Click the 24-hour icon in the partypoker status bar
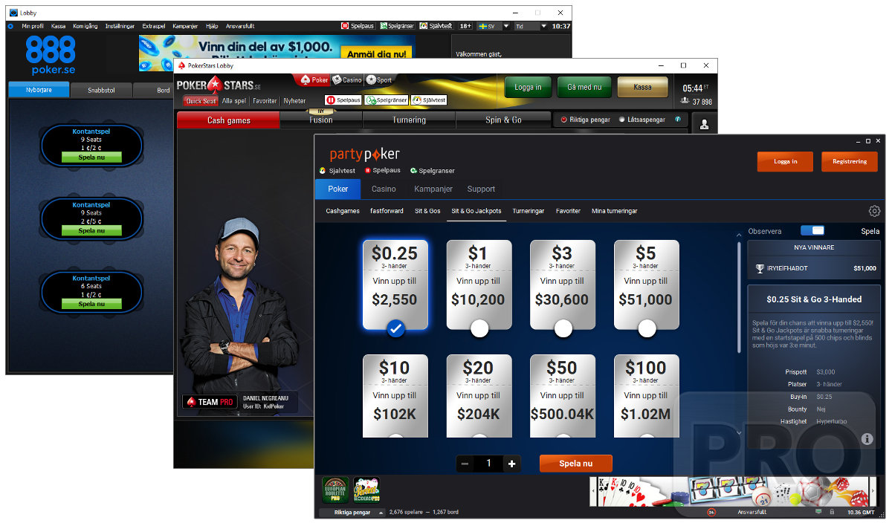This screenshot has width=892, height=523. coord(711,513)
